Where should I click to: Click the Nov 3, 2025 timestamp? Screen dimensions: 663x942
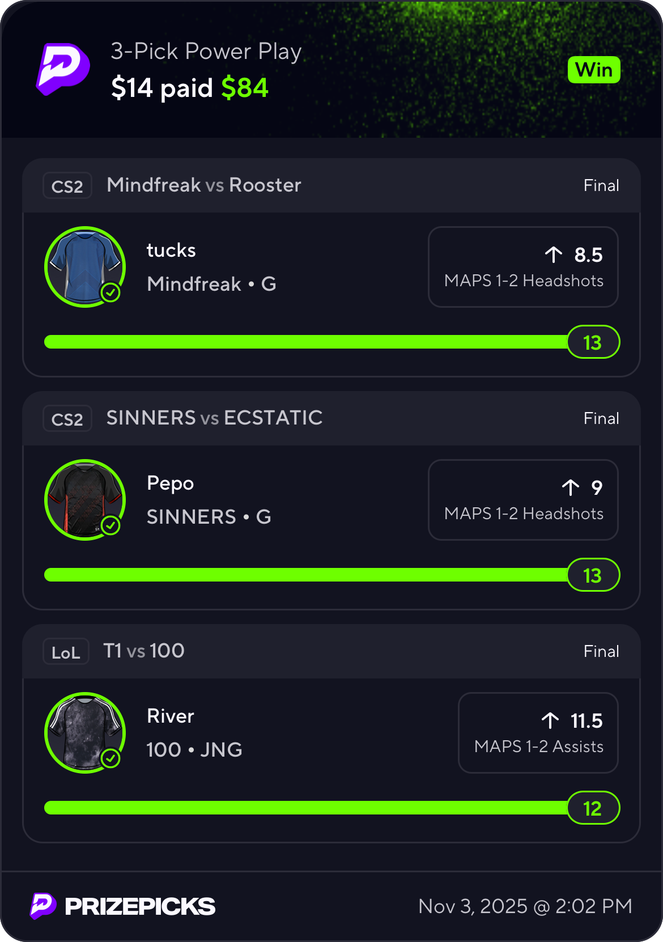coord(525,906)
